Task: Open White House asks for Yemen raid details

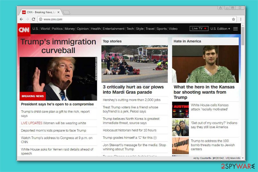Action: tap(57, 151)
